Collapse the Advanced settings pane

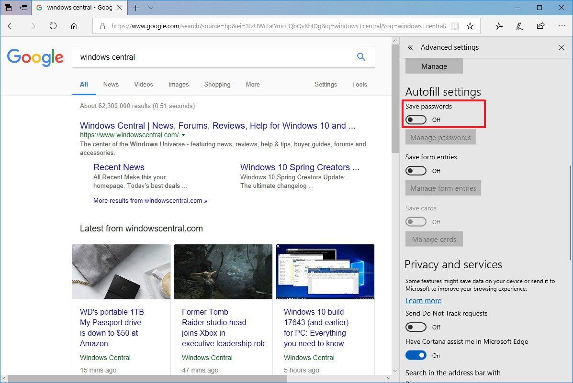[x=410, y=47]
